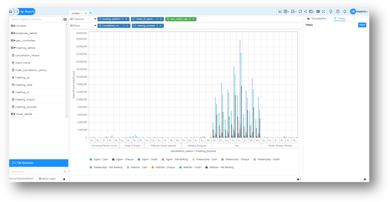
Task: Click the pin icon at sidebar bottom
Action: coord(64,179)
